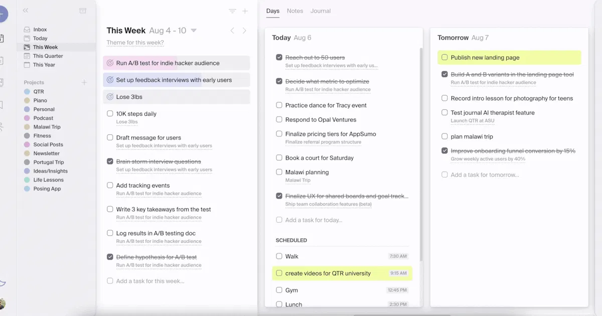602x316 pixels.
Task: Open the Posing App project
Action: pos(47,189)
